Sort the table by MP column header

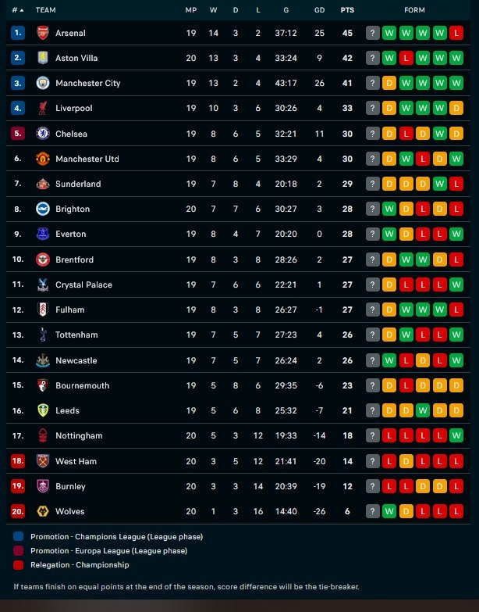pyautogui.click(x=191, y=10)
